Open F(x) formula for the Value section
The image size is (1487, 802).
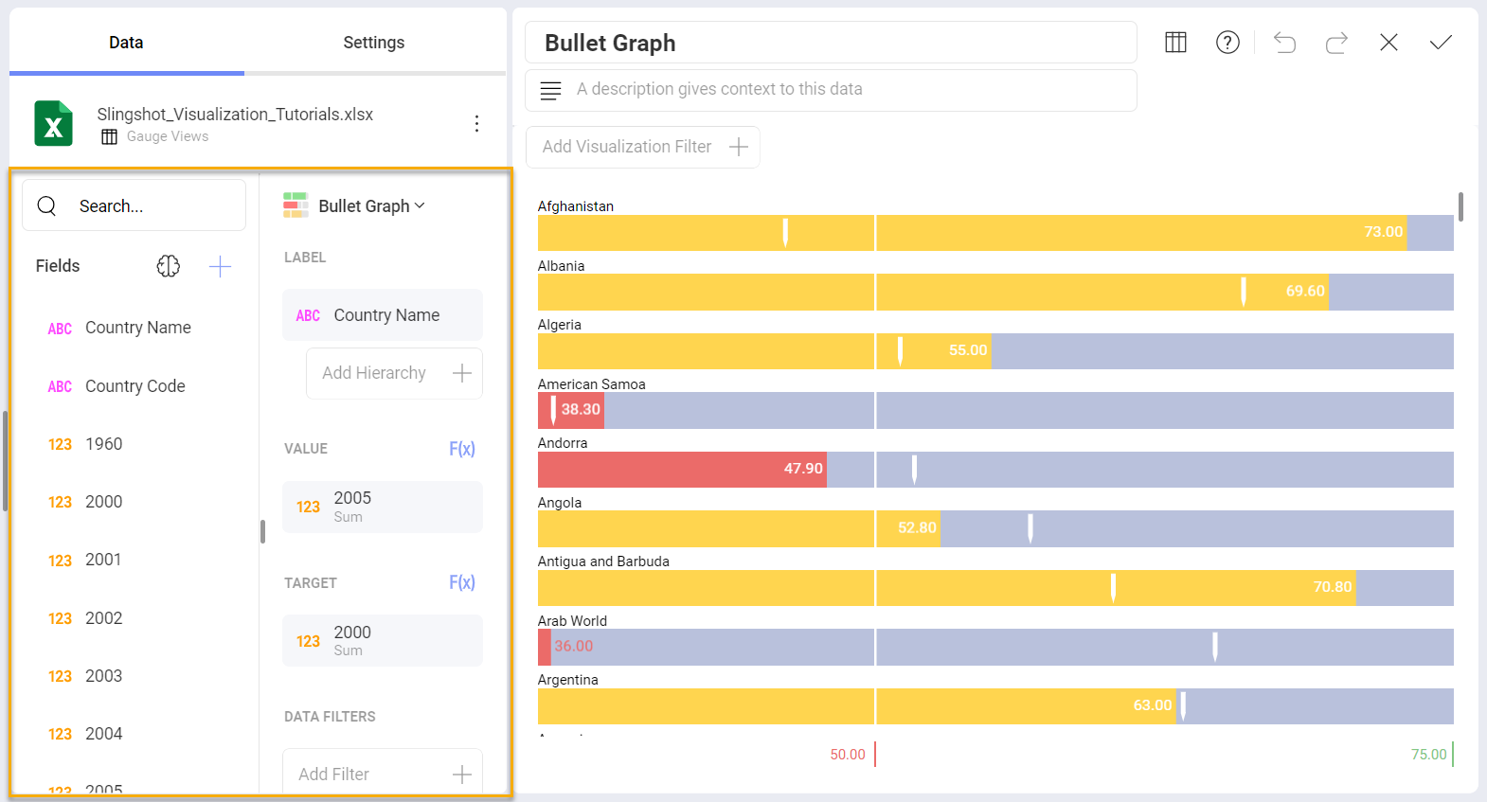462,448
